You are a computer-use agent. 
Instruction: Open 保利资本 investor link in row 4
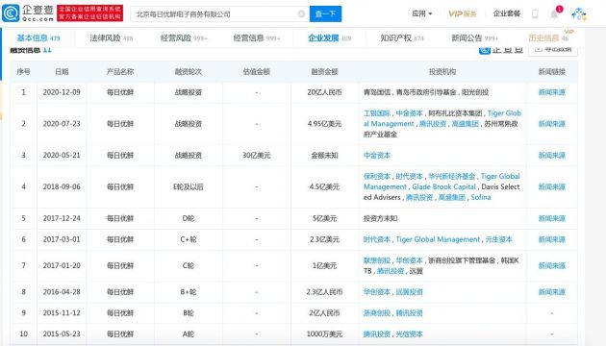[x=377, y=177]
